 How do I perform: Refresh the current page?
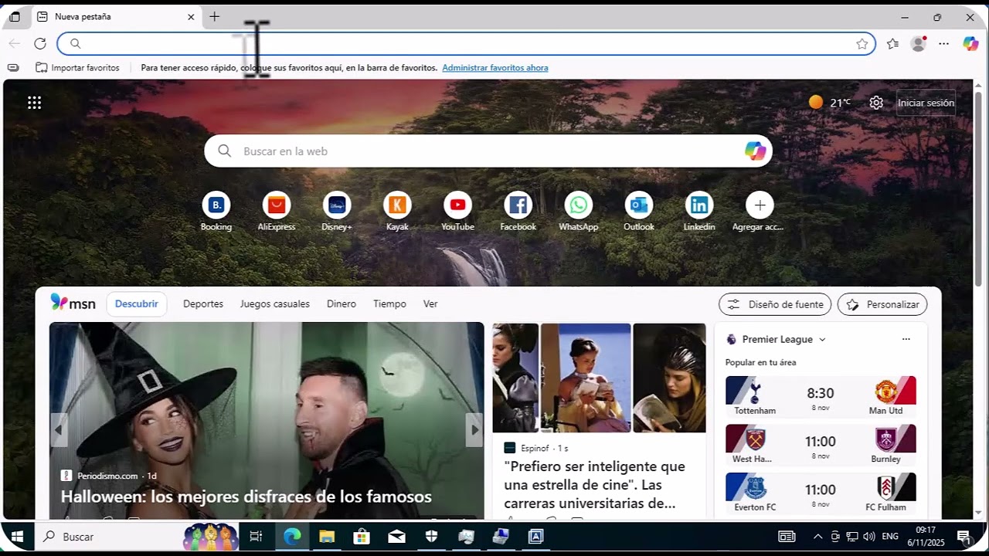point(40,44)
